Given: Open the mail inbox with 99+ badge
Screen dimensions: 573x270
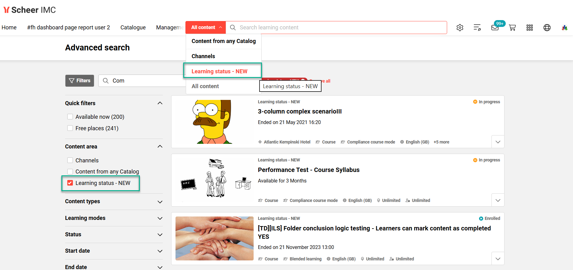Looking at the screenshot, I should pos(495,28).
